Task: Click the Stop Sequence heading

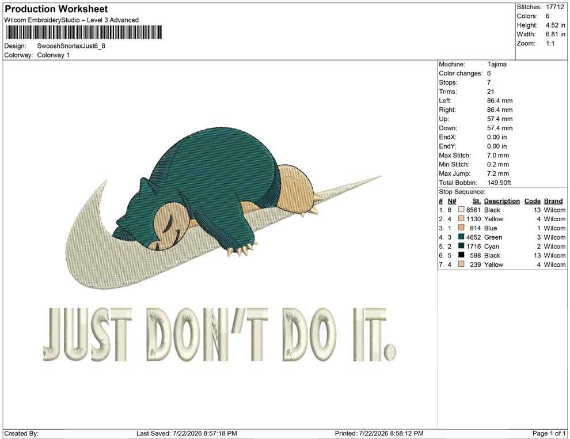Action: 462,192
